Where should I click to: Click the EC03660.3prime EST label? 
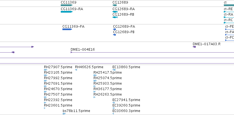[x=126, y=111]
